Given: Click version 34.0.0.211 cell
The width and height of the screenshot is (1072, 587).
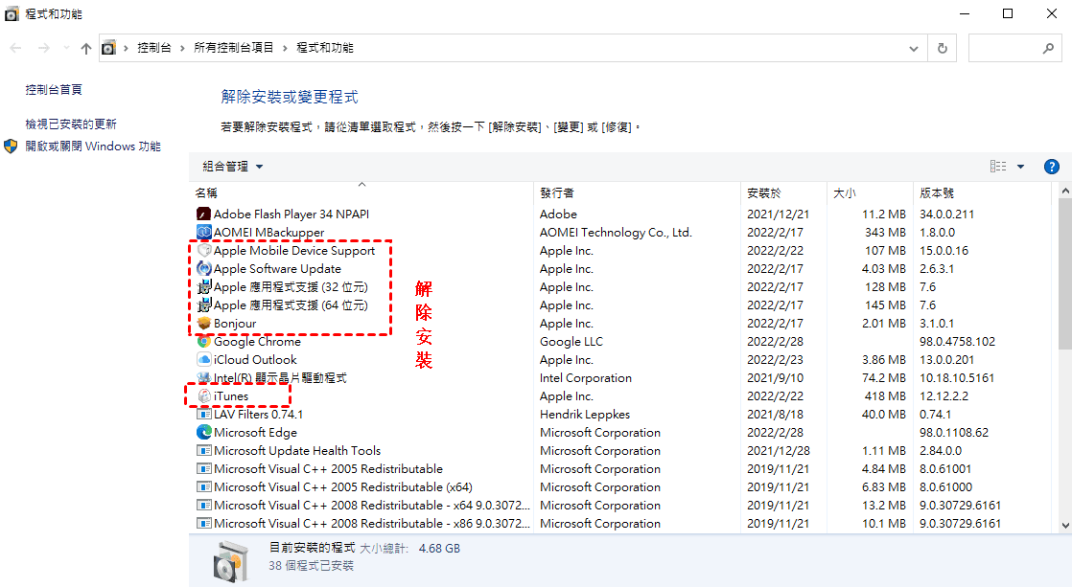Looking at the screenshot, I should coord(946,214).
